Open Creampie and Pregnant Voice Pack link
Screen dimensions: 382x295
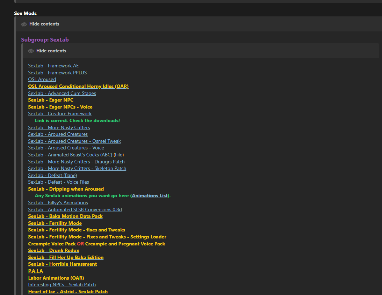tap(125, 244)
